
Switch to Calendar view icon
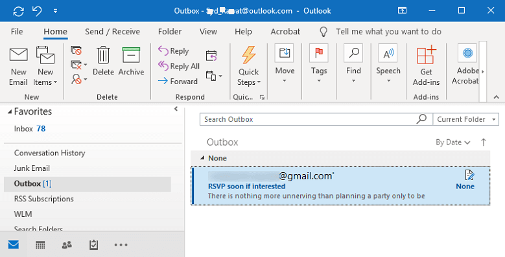tap(40, 245)
